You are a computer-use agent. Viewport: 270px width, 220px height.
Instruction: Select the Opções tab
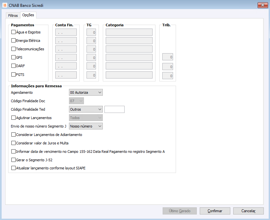click(x=28, y=15)
